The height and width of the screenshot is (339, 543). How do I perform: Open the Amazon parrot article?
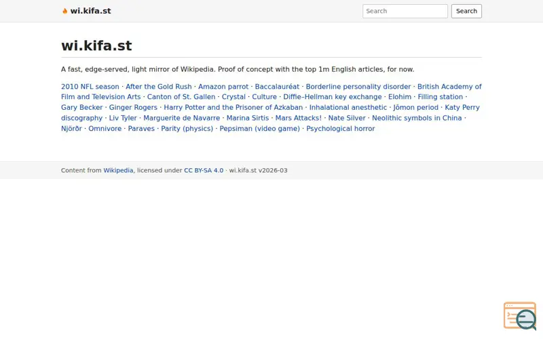[223, 87]
